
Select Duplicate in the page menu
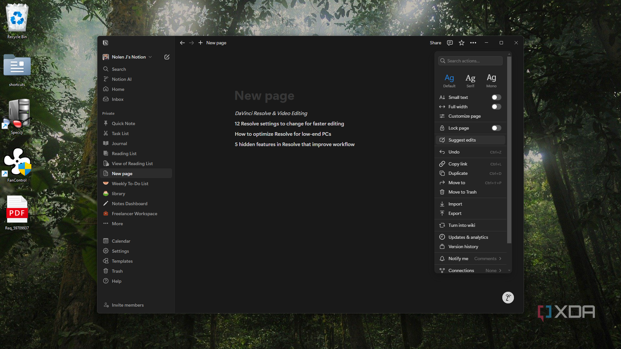[471, 173]
